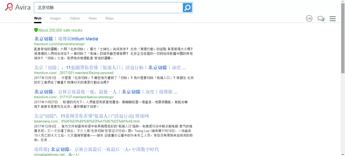The width and height of the screenshot is (345, 156).
Task: Open the 端傳媒Initium Media result title
Action: point(66,39)
